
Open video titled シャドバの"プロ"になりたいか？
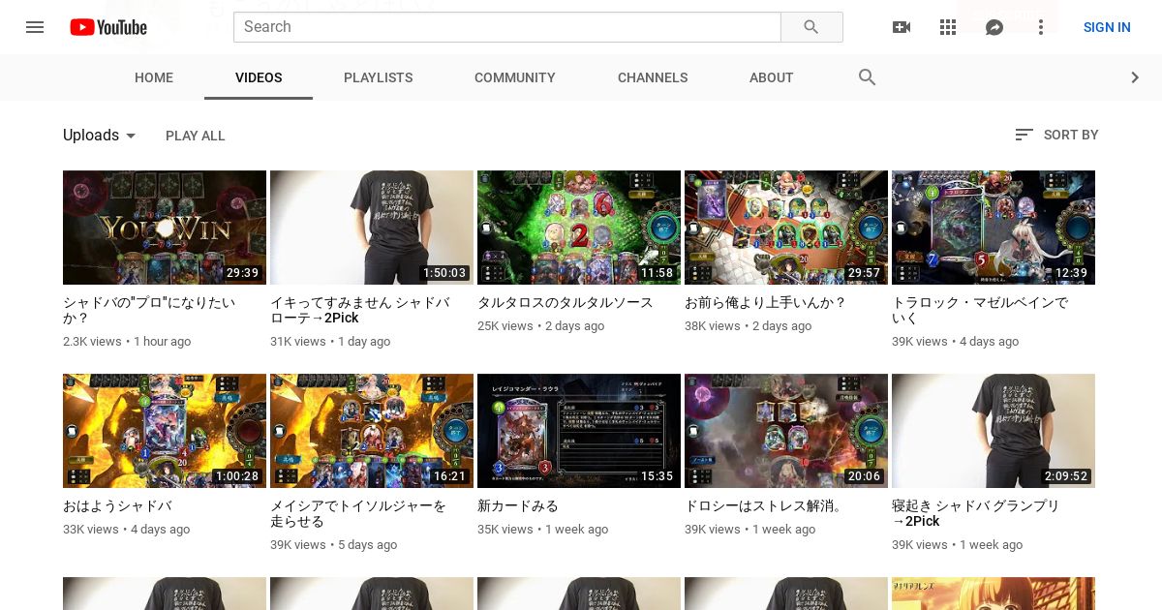point(149,310)
